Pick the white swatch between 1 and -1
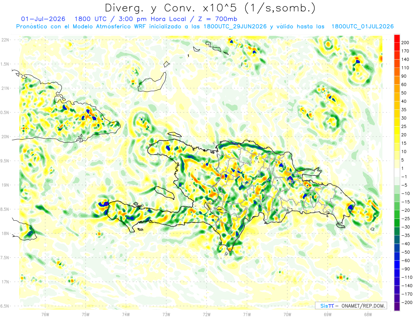 pos(397,172)
